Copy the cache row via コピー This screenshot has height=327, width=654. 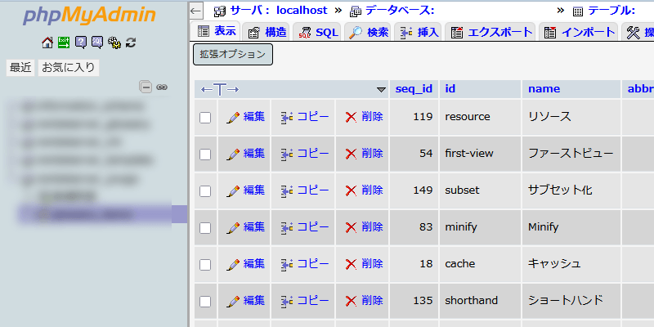point(304,264)
